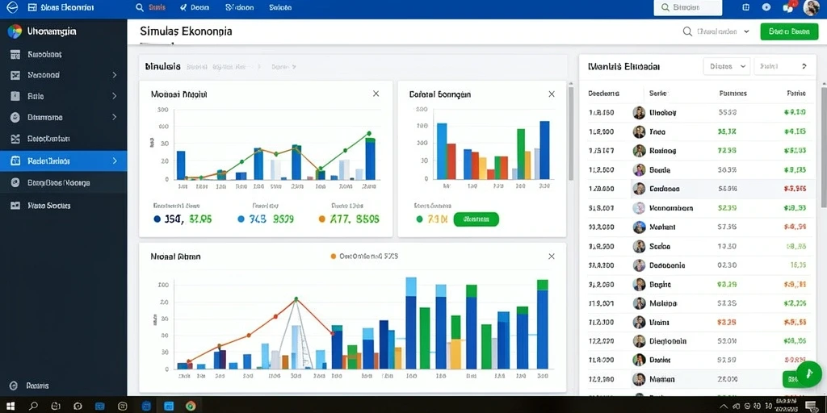The height and width of the screenshot is (413, 827).
Task: Click the colorful logo icon atop the sidebar
Action: [x=15, y=31]
